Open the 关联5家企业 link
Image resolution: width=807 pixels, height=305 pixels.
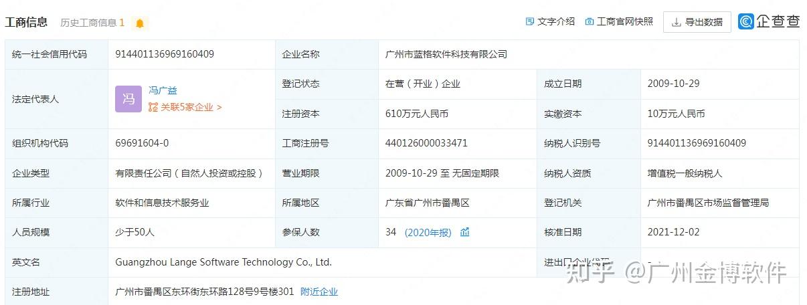pyautogui.click(x=191, y=107)
